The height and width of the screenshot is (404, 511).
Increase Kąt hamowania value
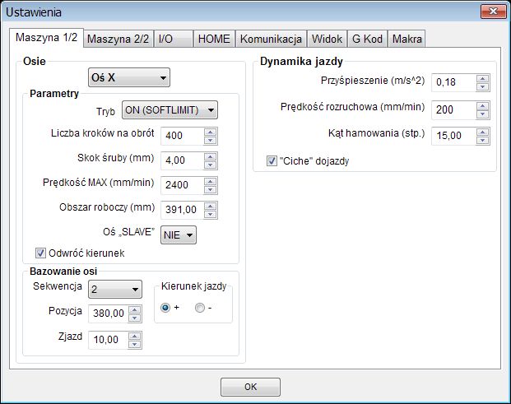click(483, 132)
